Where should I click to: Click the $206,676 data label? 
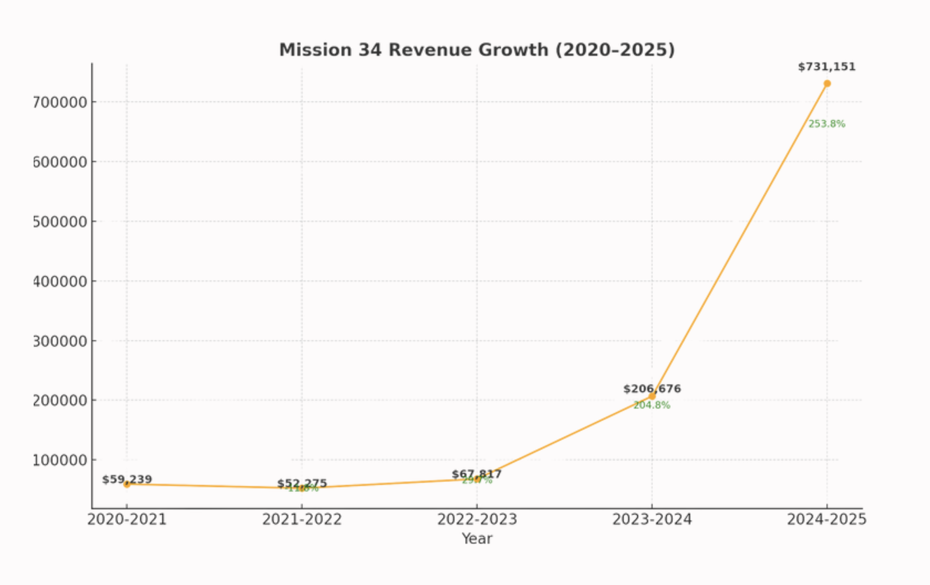pyautogui.click(x=652, y=389)
